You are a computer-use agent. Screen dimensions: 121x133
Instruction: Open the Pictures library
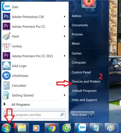[77, 34]
